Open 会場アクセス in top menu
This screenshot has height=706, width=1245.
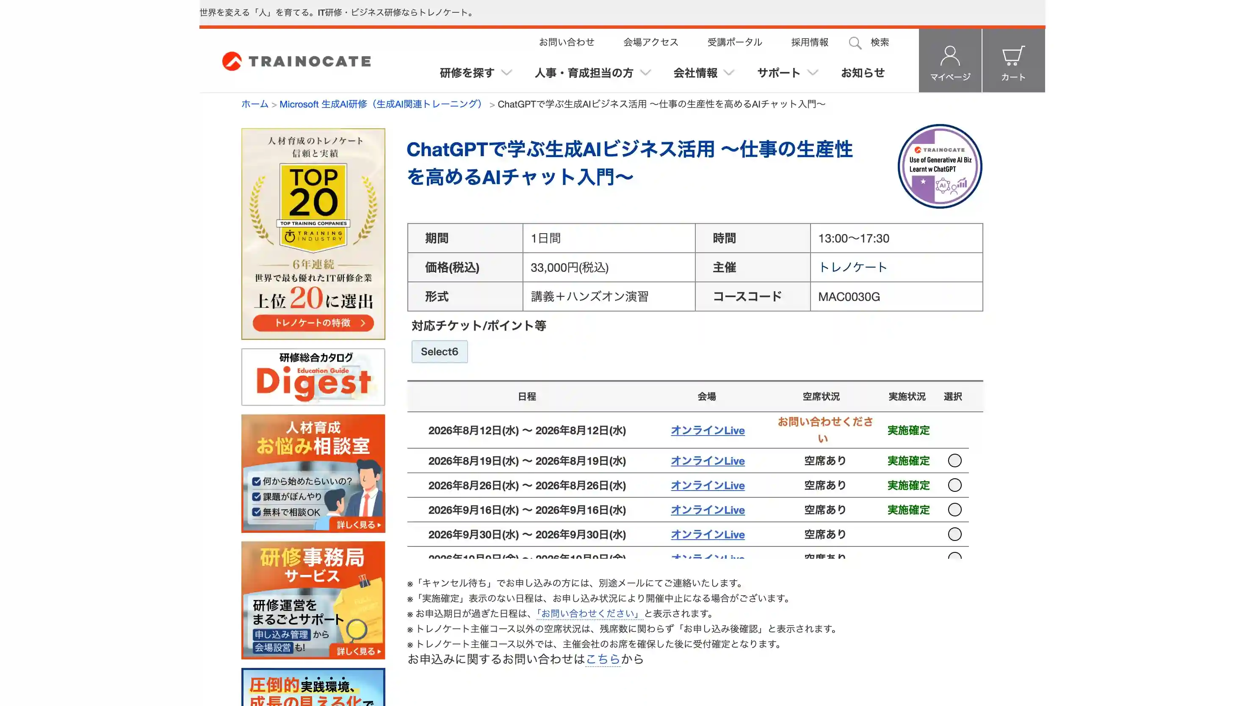point(650,42)
